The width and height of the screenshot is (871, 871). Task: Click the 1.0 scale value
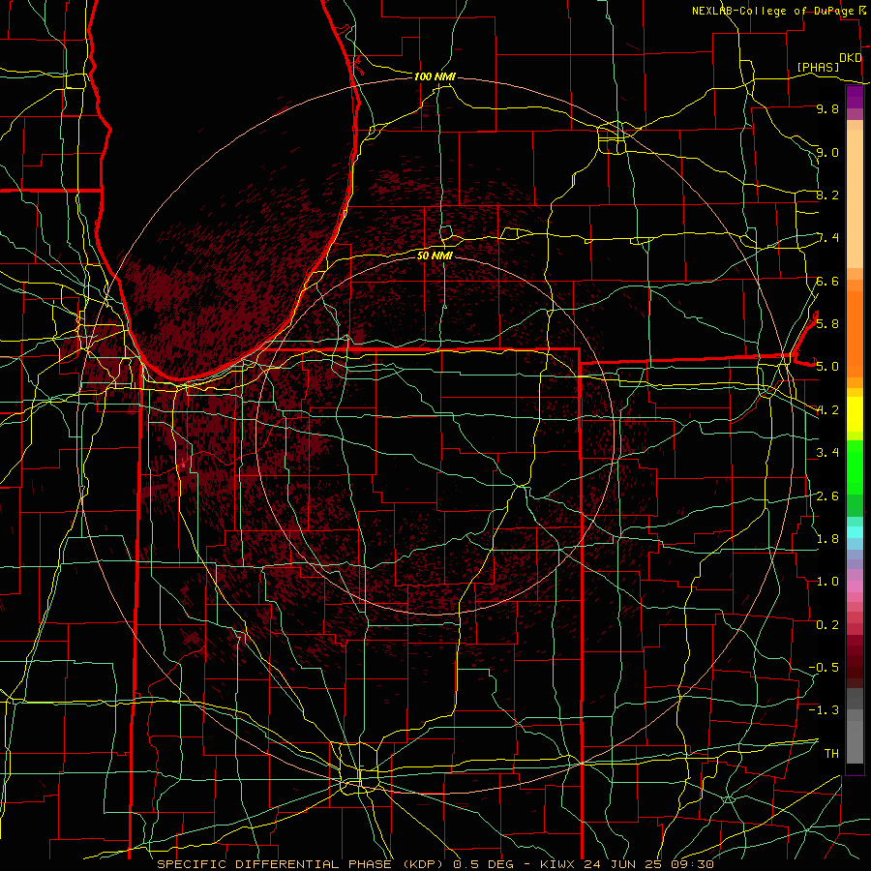point(827,582)
